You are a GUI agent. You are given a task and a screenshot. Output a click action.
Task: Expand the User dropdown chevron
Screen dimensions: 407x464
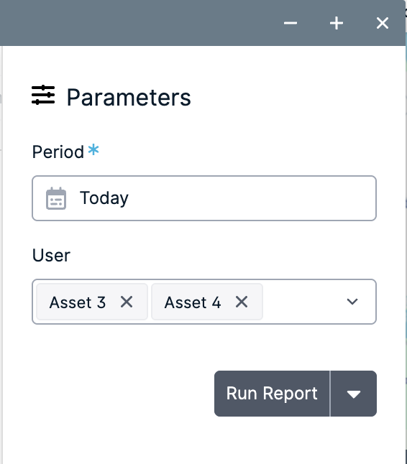click(352, 302)
